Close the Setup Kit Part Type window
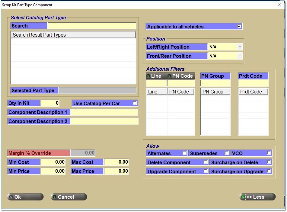287x212 pixels. (279, 5)
